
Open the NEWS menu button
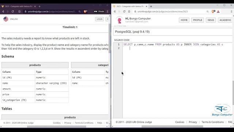pyautogui.click(x=211, y=20)
